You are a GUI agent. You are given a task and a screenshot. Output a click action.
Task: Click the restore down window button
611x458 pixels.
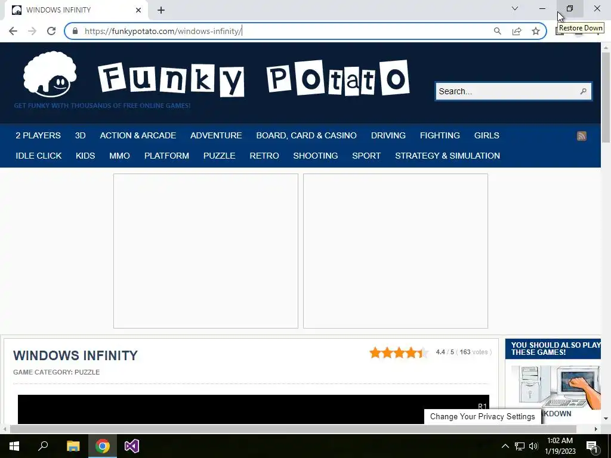click(x=570, y=8)
